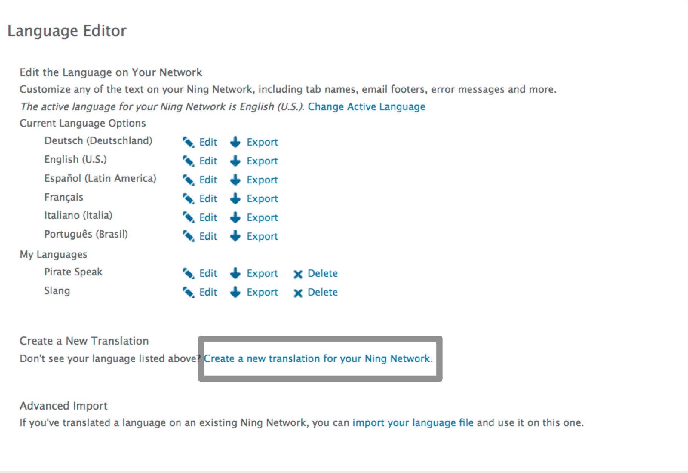This screenshot has height=473, width=688.
Task: Click the pencil icon for Deutsch (Deutschland)
Action: click(x=188, y=142)
